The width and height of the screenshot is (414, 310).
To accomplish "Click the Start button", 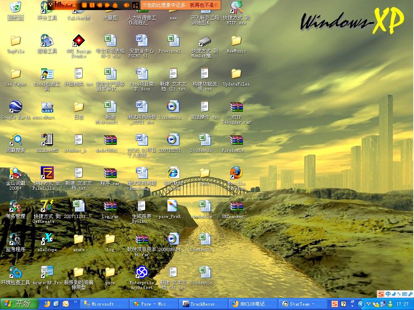I will pyautogui.click(x=19, y=304).
